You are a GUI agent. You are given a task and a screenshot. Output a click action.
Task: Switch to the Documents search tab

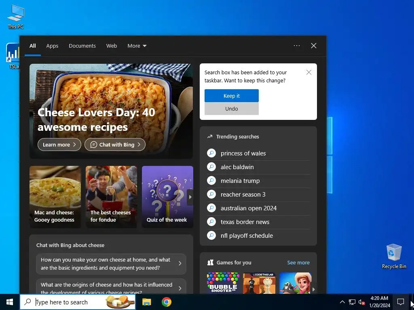(82, 46)
